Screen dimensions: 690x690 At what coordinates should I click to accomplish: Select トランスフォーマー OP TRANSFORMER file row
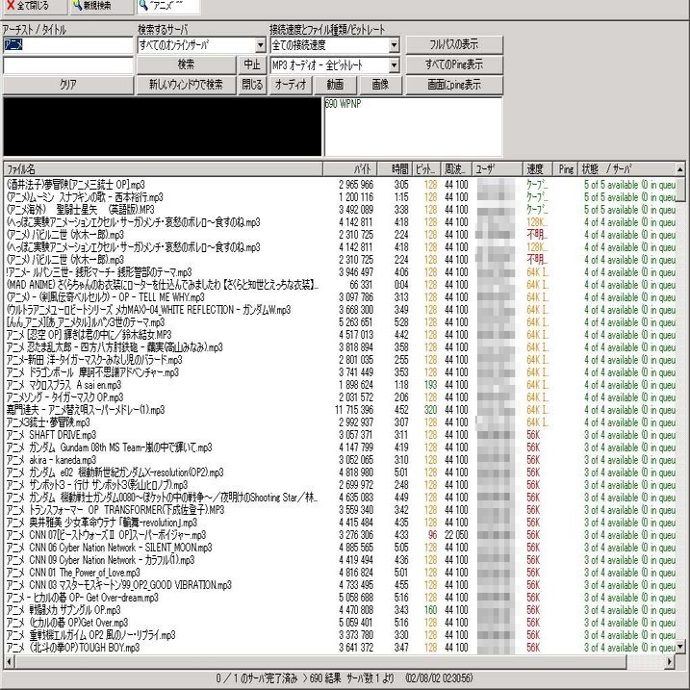[x=340, y=510]
